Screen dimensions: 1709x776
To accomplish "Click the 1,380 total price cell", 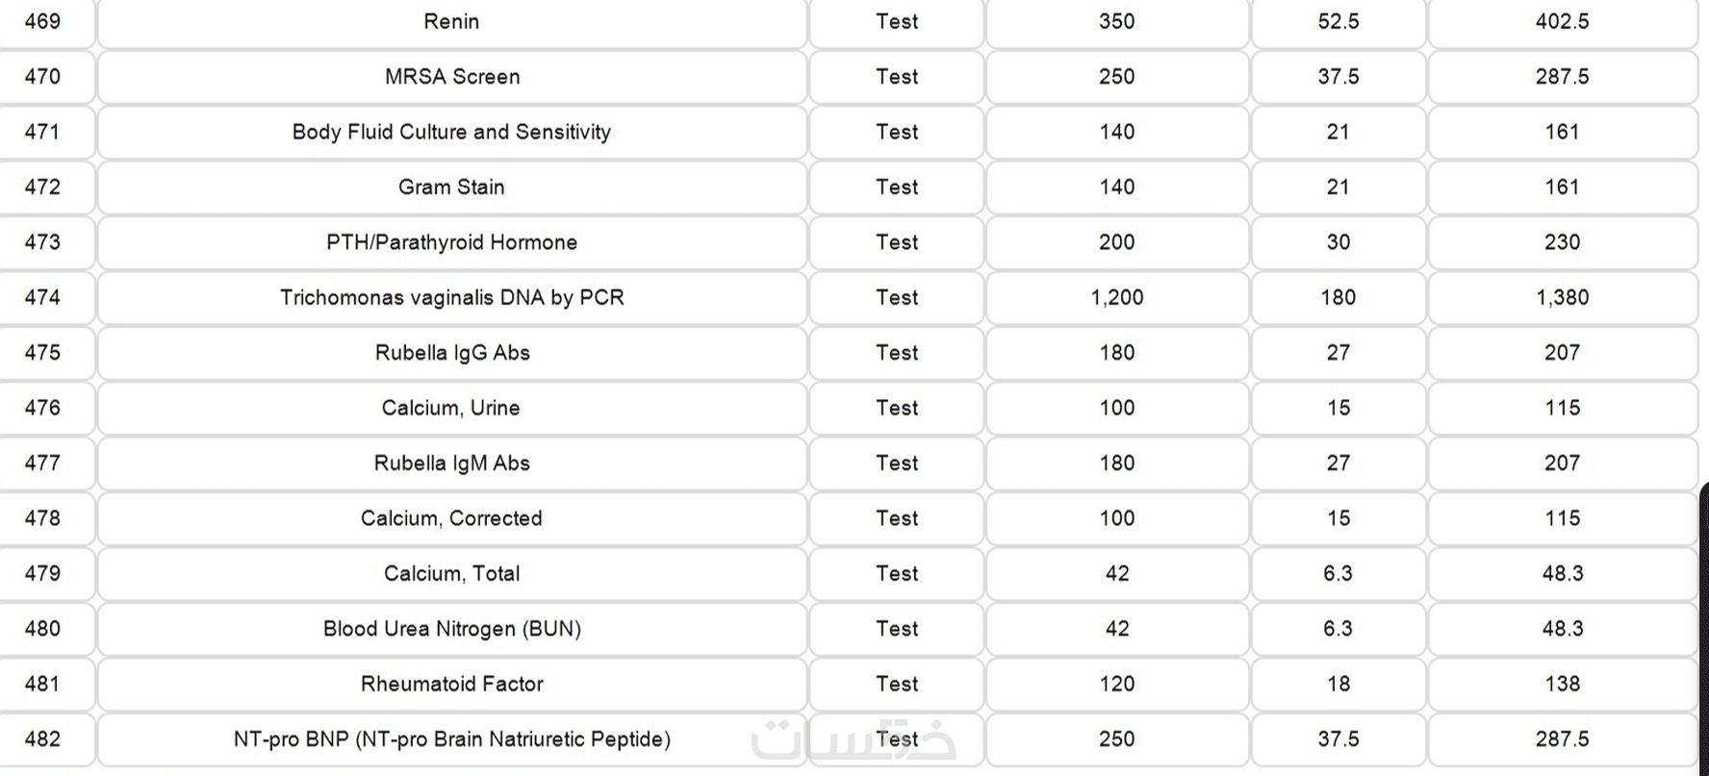I will (1562, 298).
